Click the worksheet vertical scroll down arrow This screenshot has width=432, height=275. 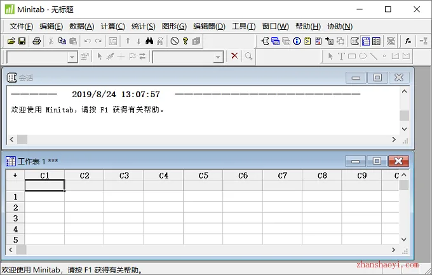[403, 239]
